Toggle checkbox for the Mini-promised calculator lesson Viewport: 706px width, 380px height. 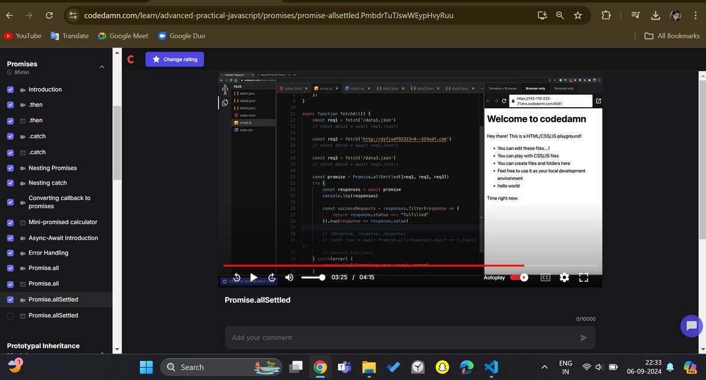tap(10, 223)
